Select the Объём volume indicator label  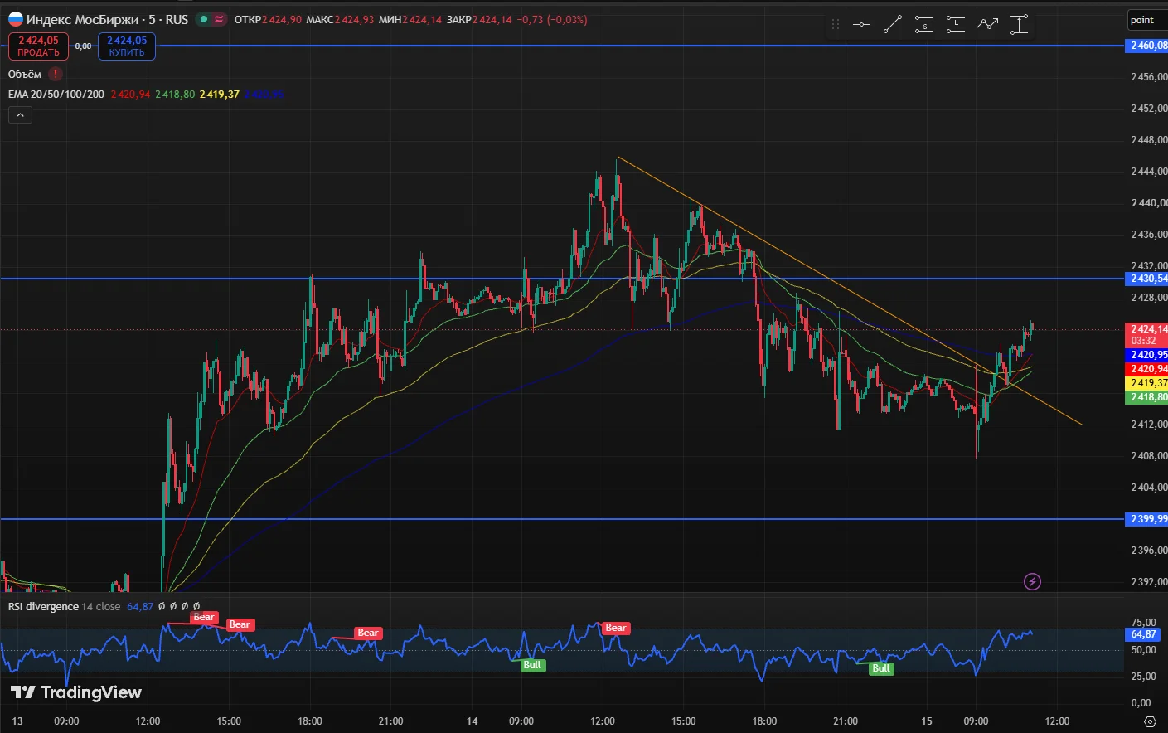[x=25, y=74]
